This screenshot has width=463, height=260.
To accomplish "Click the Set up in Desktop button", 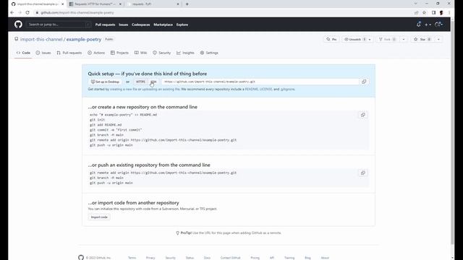I will point(105,82).
